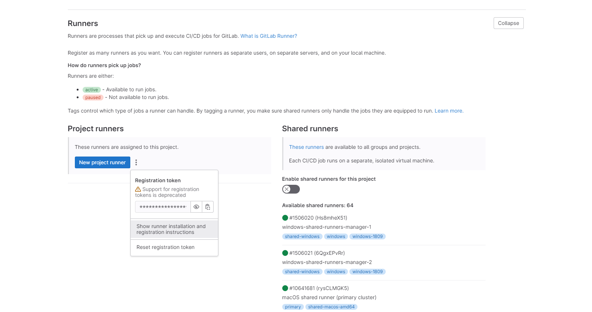592x312 pixels.
Task: Click the 'Support for registration tokens is deprecated' warning text
Action: click(x=167, y=192)
